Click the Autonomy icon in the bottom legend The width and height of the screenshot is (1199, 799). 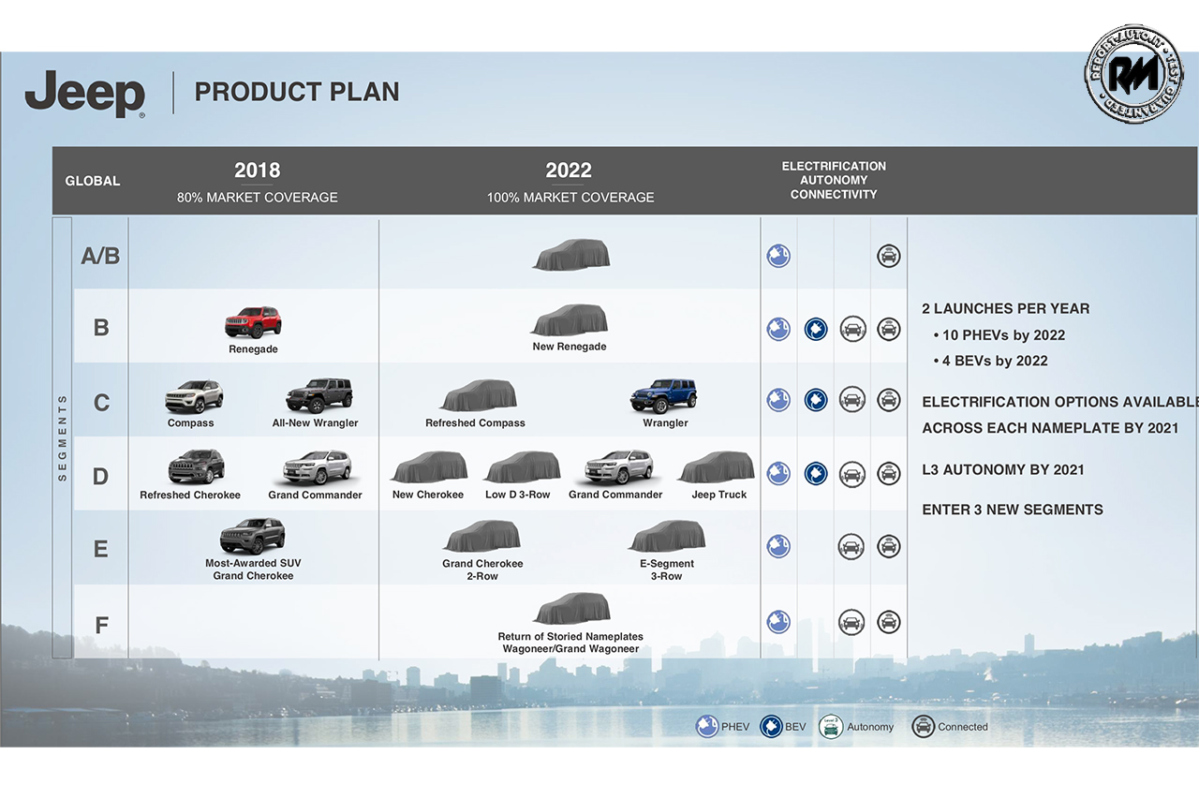click(x=830, y=727)
